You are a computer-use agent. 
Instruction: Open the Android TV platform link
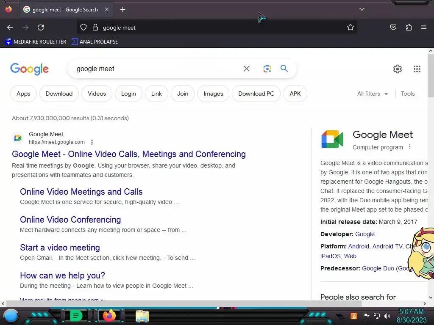(387, 246)
